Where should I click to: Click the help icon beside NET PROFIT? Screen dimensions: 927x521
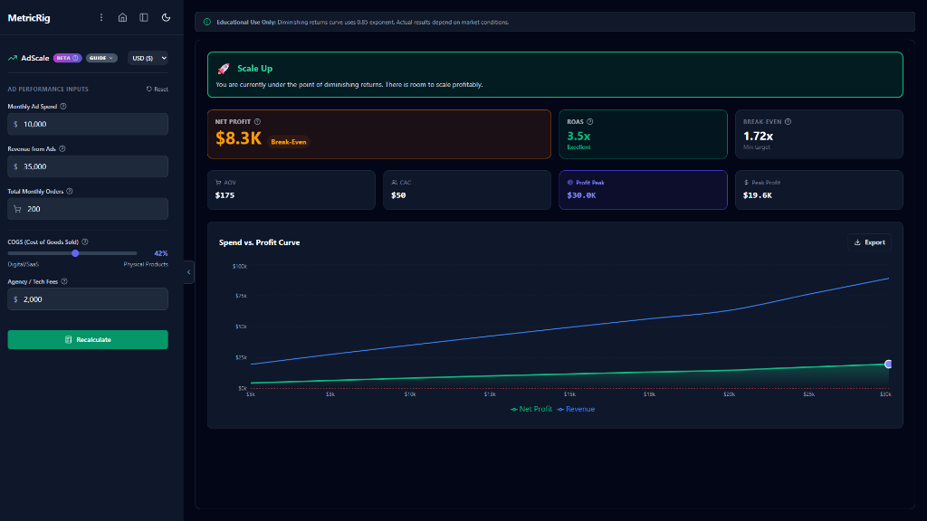pyautogui.click(x=257, y=121)
